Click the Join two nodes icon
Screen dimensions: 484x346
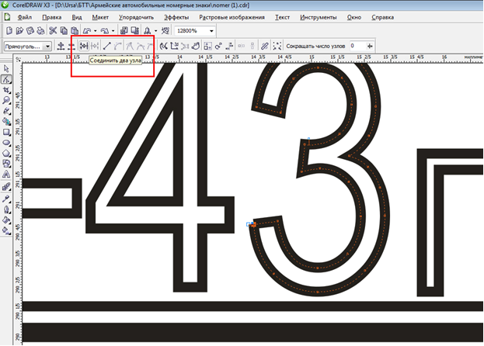(x=84, y=47)
